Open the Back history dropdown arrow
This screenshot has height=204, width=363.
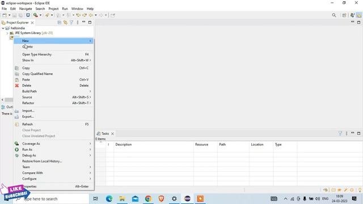[96, 15]
